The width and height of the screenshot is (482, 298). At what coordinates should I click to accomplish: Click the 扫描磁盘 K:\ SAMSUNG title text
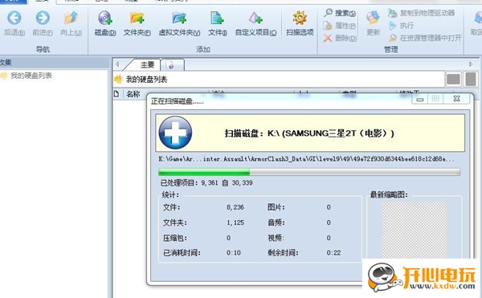[x=309, y=133]
